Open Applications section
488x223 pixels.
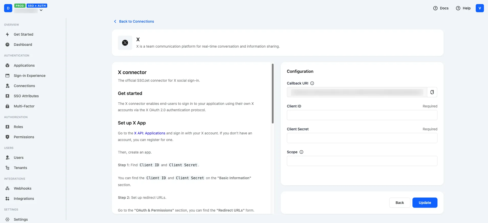[x=24, y=65]
